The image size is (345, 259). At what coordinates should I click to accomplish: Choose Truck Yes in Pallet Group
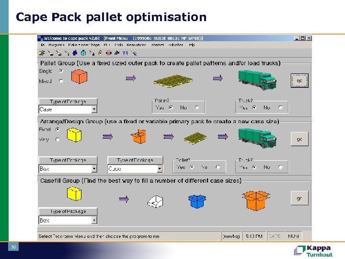click(254, 107)
